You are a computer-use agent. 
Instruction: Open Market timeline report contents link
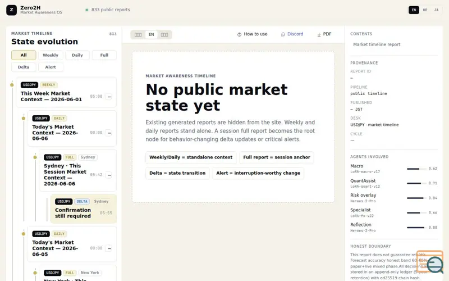point(377,44)
